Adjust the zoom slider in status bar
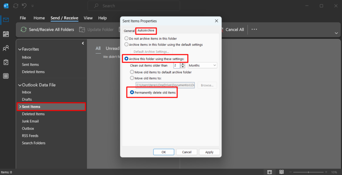The height and width of the screenshot is (175, 342). [308, 172]
